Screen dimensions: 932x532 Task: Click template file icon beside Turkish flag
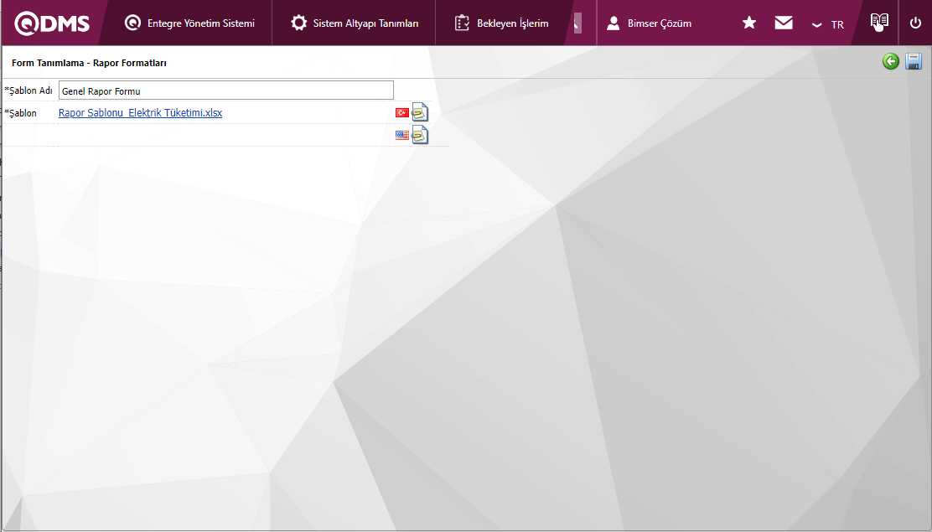(420, 111)
